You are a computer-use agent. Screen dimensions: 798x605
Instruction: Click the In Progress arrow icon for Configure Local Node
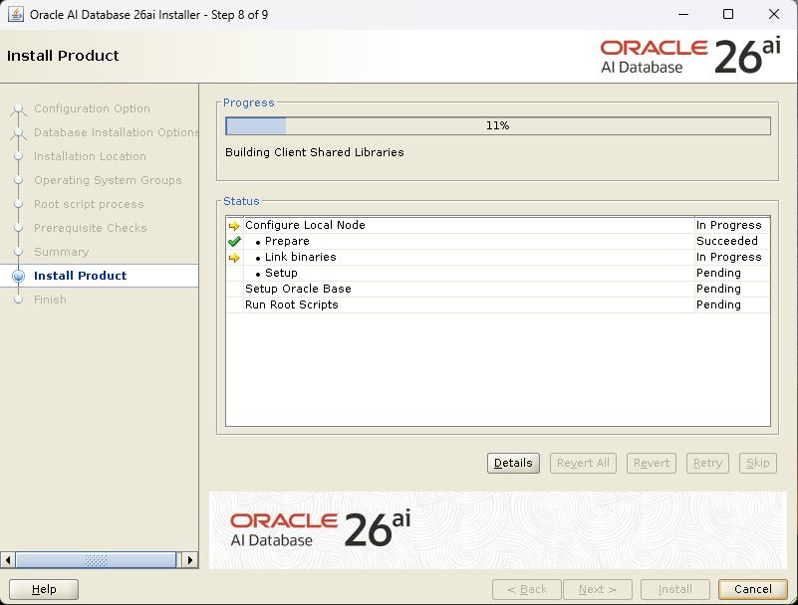tap(234, 225)
